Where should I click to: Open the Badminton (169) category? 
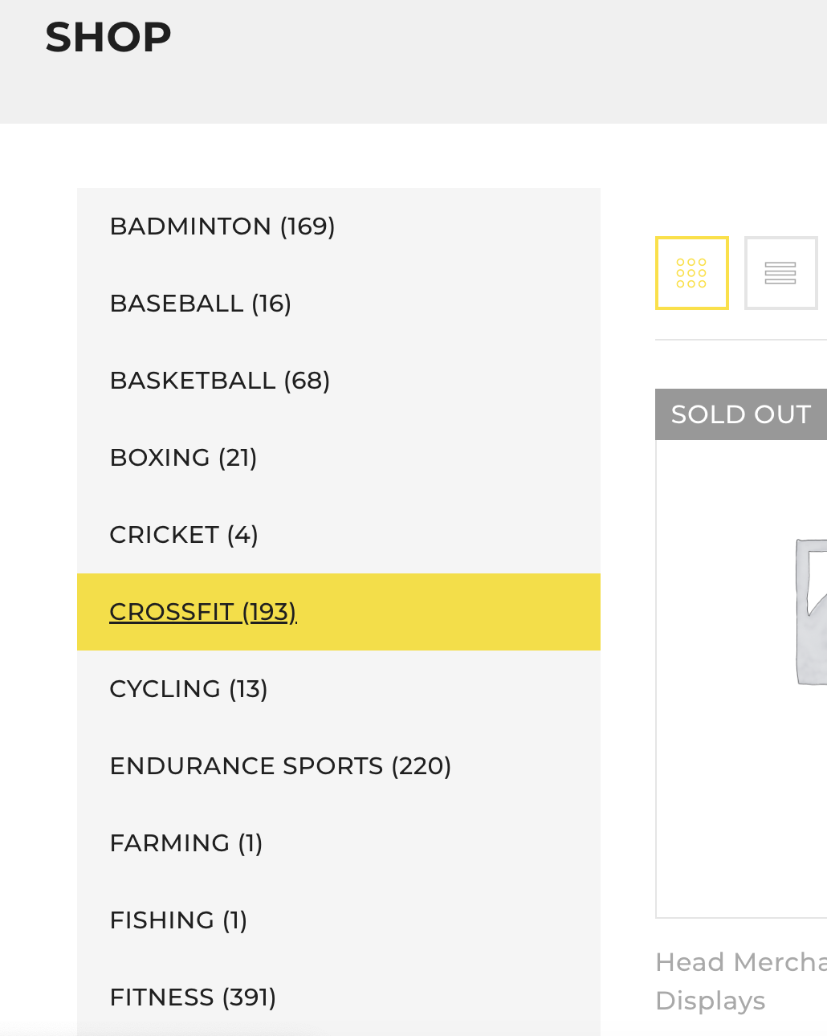(x=222, y=226)
